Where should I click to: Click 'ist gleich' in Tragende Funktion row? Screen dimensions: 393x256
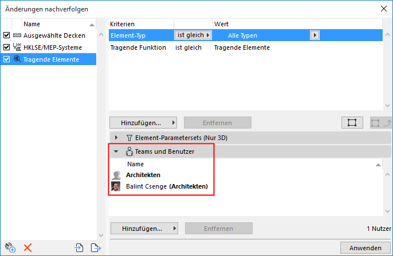tap(188, 47)
